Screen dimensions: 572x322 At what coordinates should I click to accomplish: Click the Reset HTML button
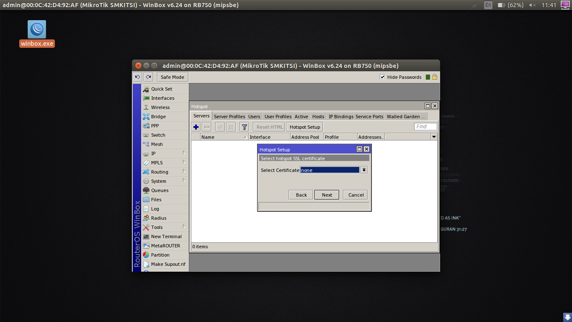(x=270, y=127)
